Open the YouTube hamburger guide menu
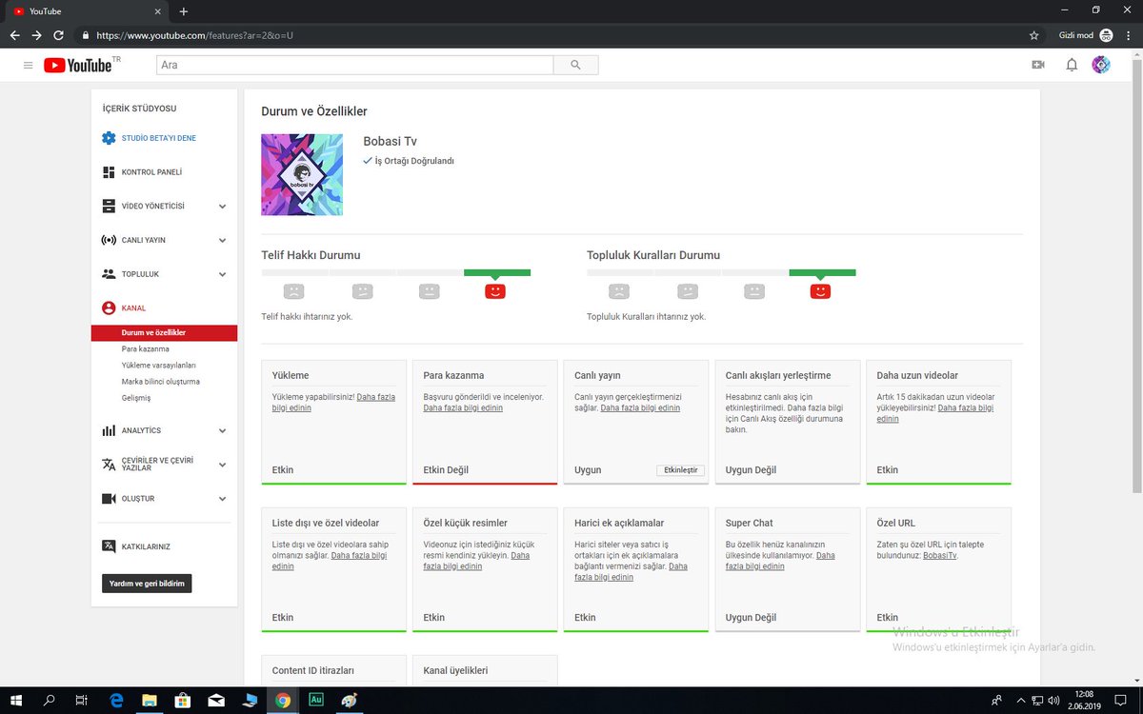The width and height of the screenshot is (1143, 714). (x=28, y=65)
